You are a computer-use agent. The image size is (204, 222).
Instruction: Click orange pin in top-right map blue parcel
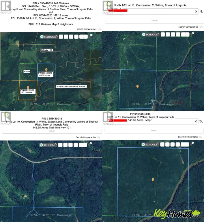pyautogui.click(x=137, y=86)
